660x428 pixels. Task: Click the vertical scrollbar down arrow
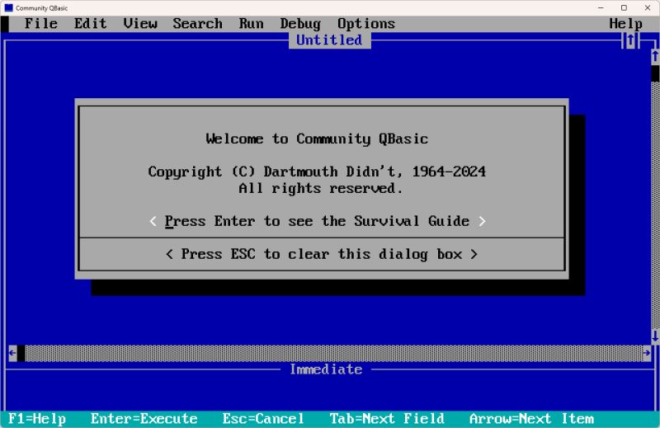[655, 336]
